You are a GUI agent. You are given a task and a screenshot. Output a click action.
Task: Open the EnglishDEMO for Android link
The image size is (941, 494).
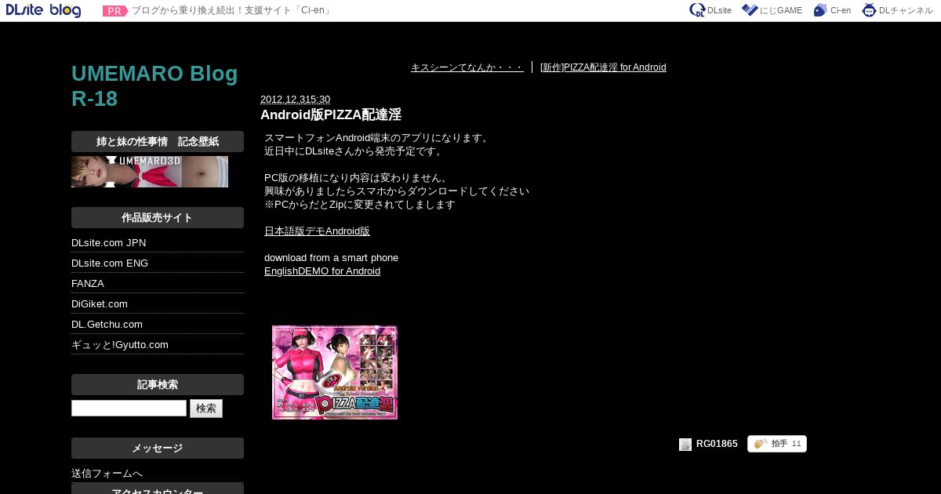322,271
